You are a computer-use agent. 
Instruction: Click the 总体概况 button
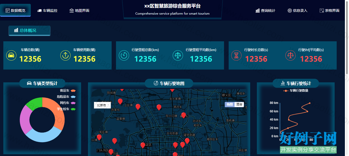point(30,30)
